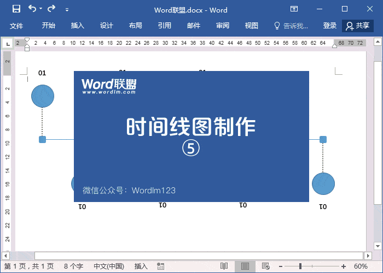The width and height of the screenshot is (383, 273).
Task: Select the right blue square timeline node
Action: pyautogui.click(x=323, y=139)
